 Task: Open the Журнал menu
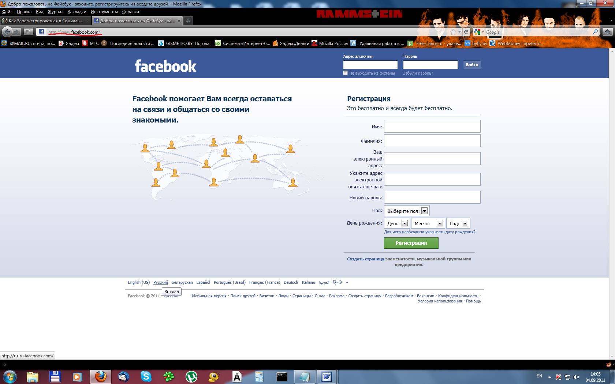pyautogui.click(x=55, y=12)
